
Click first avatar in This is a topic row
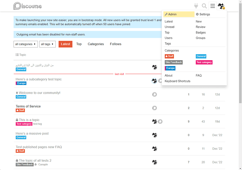[x=154, y=121]
